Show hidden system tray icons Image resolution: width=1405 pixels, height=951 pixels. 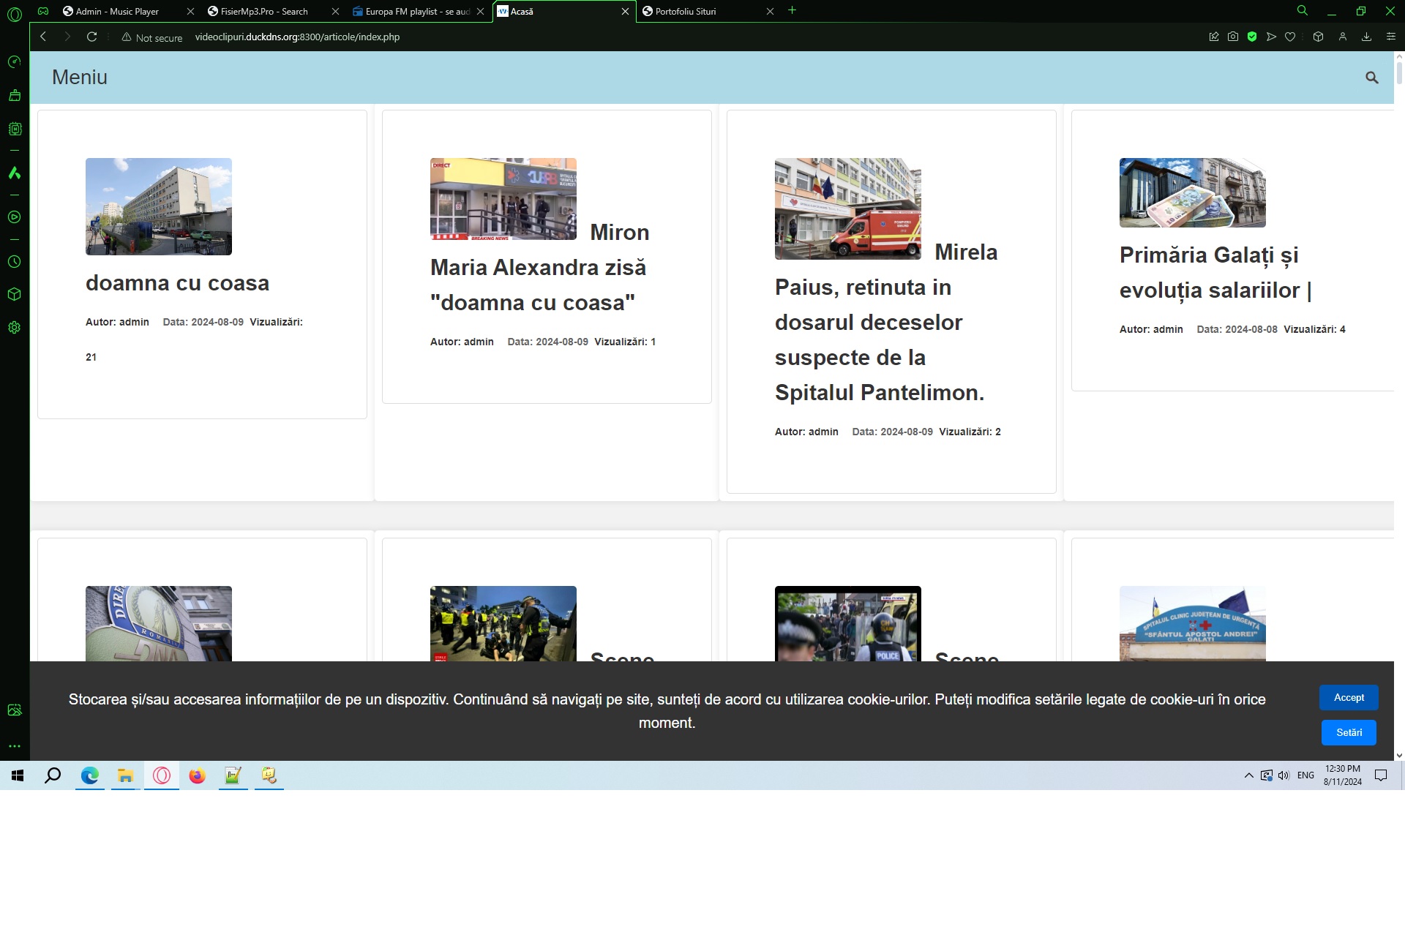[1248, 775]
